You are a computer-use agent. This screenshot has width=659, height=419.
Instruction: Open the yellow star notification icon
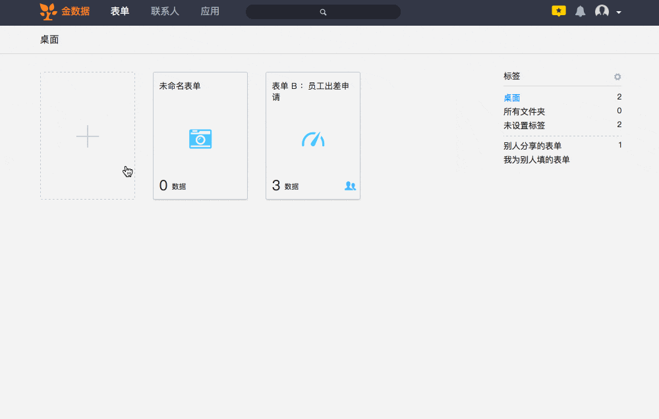(x=558, y=11)
